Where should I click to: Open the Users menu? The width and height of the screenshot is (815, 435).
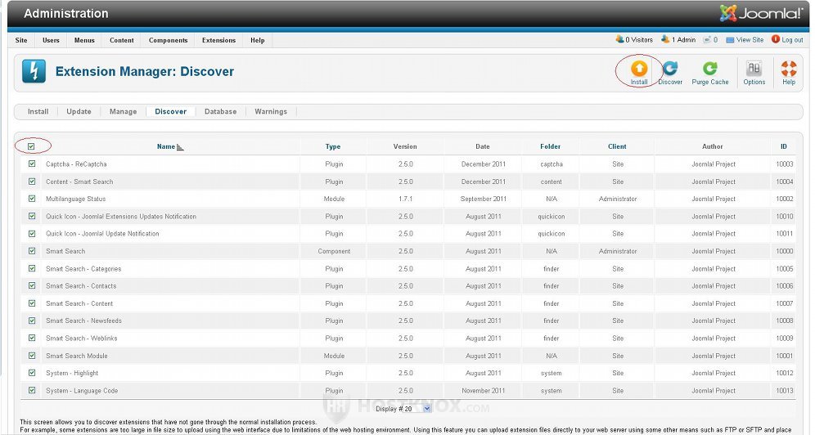(x=51, y=40)
